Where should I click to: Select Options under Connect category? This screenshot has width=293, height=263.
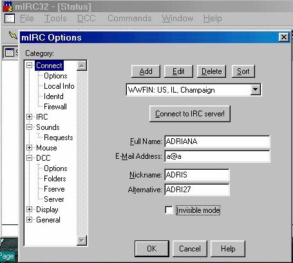point(55,76)
